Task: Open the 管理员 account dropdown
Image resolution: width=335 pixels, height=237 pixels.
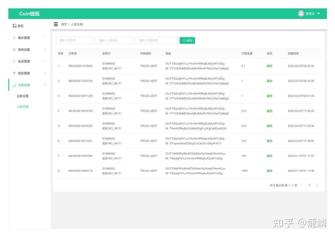Action: (x=318, y=14)
